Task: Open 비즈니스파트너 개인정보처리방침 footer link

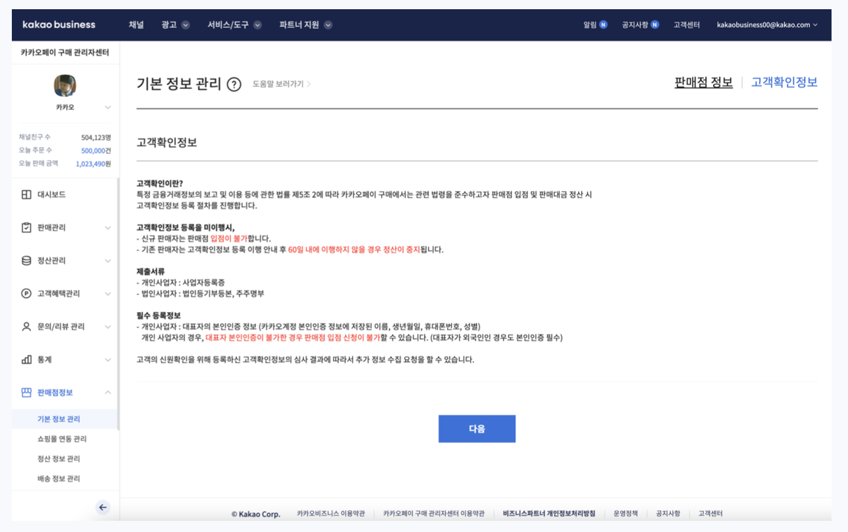Action: point(549,514)
